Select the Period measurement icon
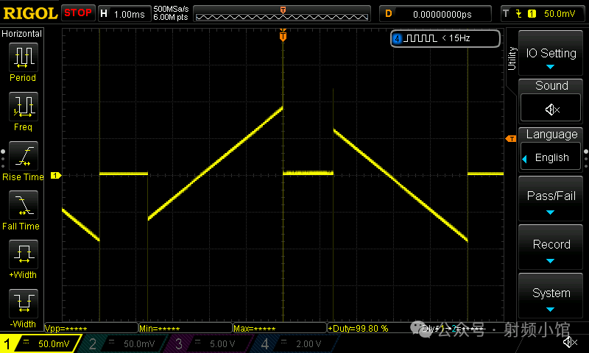The image size is (589, 353). (23, 57)
